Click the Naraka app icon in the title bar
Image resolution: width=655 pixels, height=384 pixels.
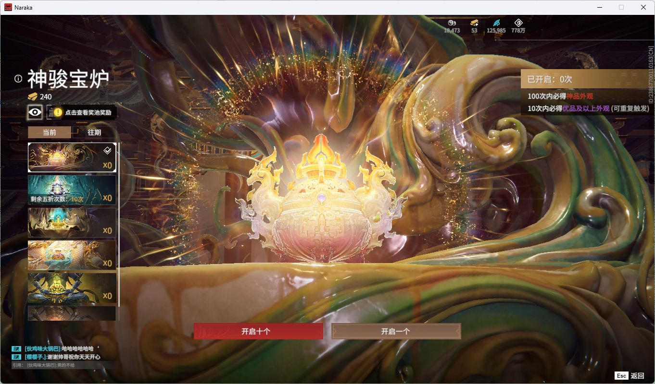tap(8, 7)
